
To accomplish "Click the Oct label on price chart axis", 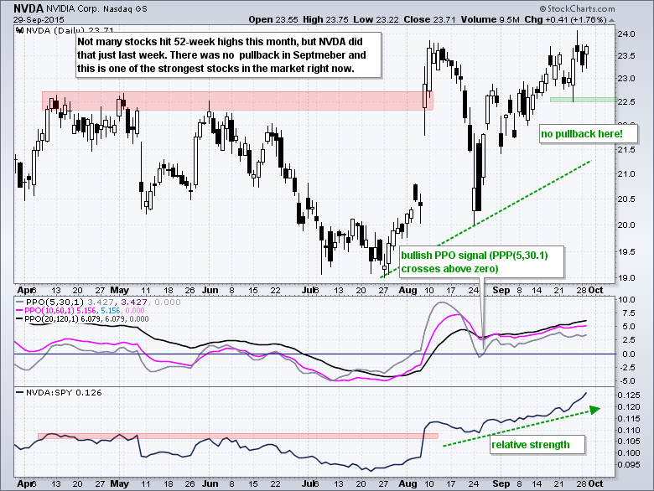I will [595, 290].
